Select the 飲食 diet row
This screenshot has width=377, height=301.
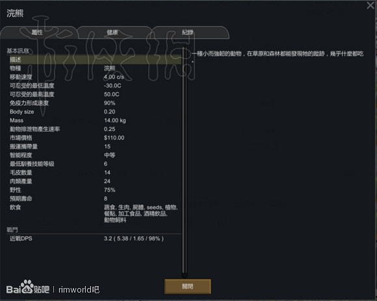pos(94,213)
